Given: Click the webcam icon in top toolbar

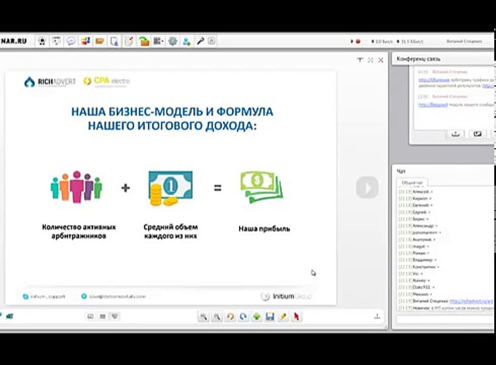Looking at the screenshot, I should [42, 41].
